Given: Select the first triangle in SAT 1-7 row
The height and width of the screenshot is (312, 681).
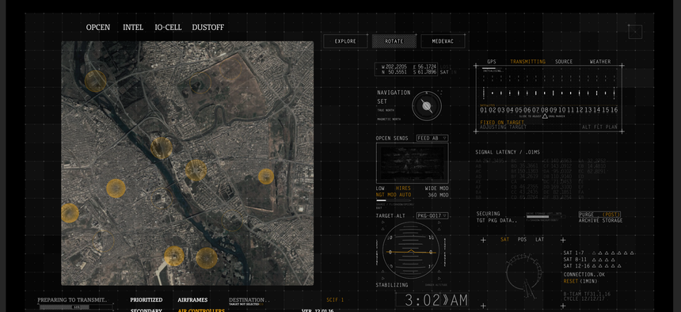Looking at the screenshot, I should coord(595,253).
